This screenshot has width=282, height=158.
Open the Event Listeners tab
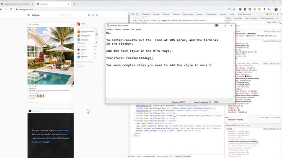(251, 18)
